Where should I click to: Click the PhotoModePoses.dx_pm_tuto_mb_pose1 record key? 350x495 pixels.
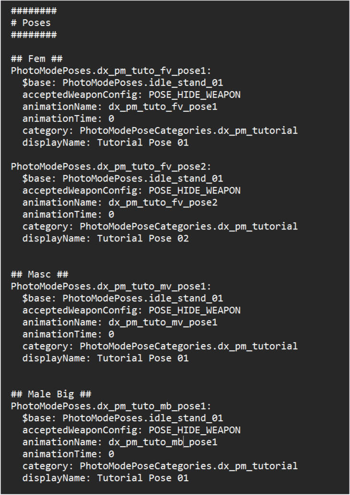[x=111, y=406]
